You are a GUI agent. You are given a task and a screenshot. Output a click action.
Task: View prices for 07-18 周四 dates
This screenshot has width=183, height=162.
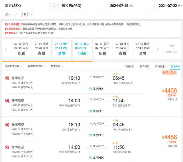coord(122,49)
